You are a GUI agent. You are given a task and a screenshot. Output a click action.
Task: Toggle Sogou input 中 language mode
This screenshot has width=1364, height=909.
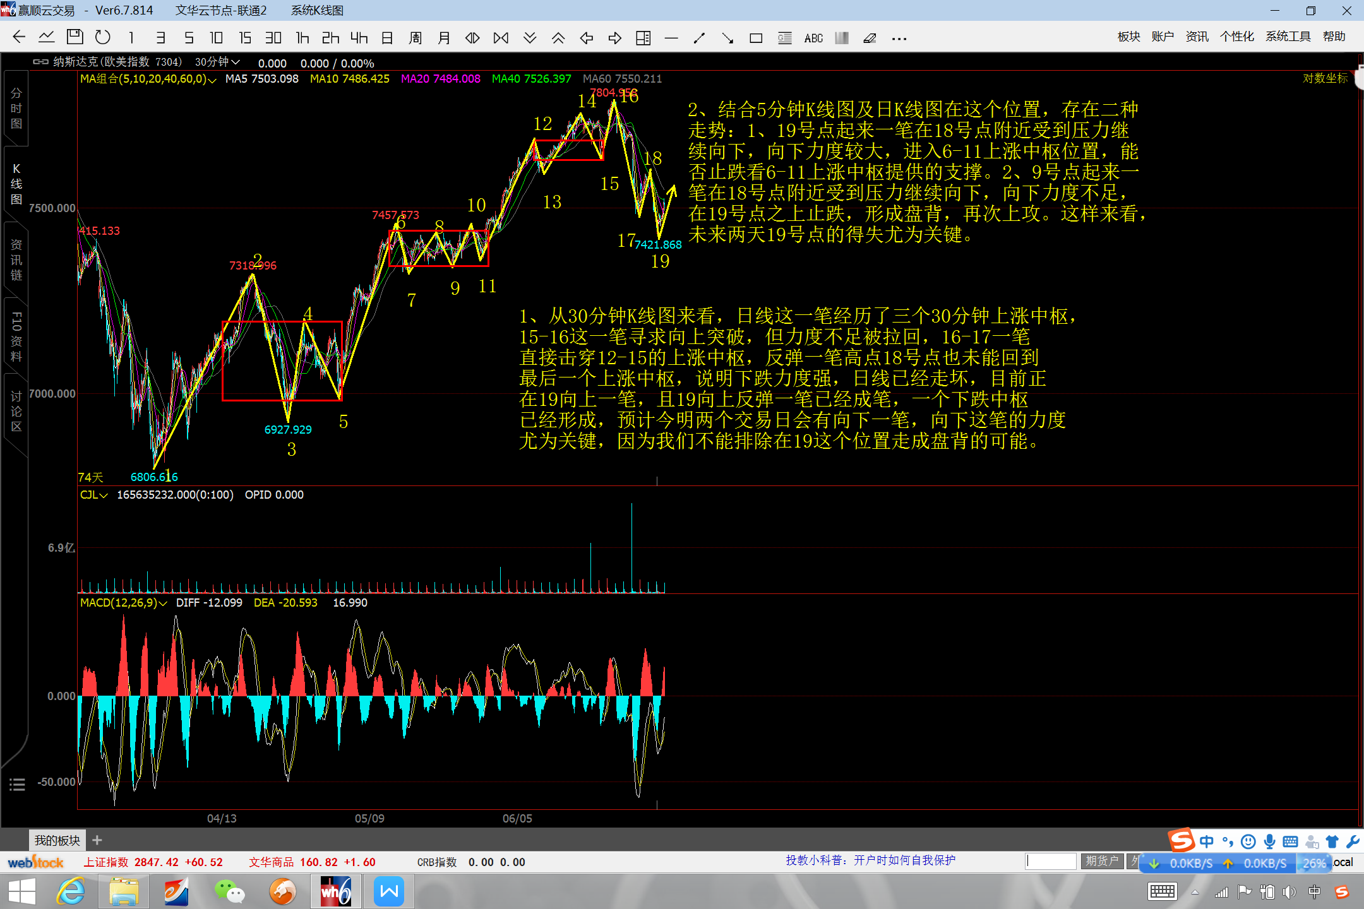pos(1207,841)
